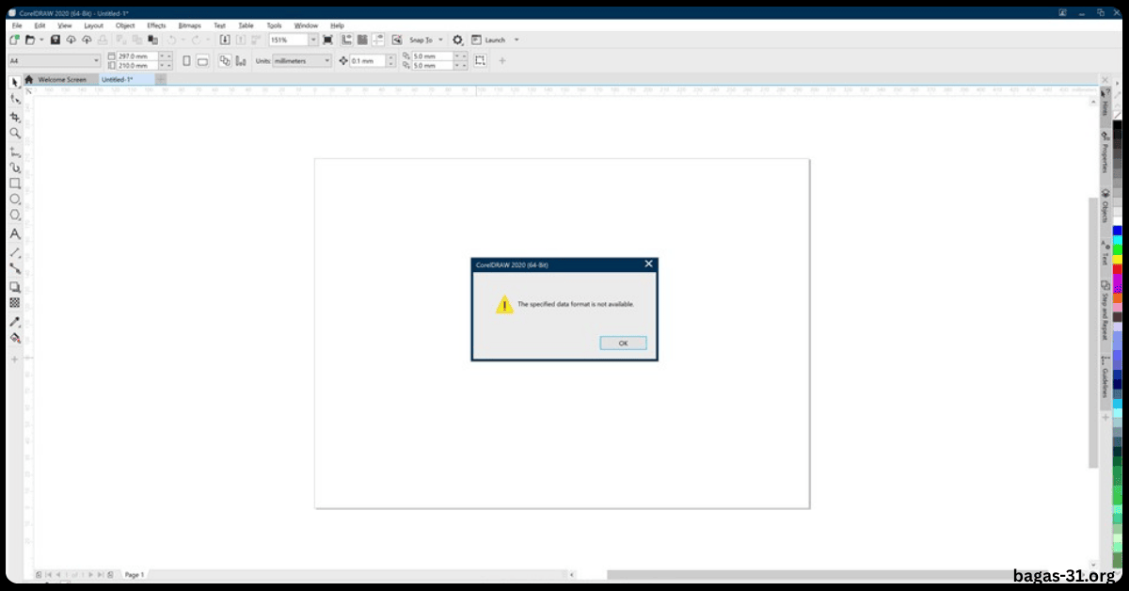Switch page orientation to landscape
Screen dimensions: 1129x591
point(203,59)
